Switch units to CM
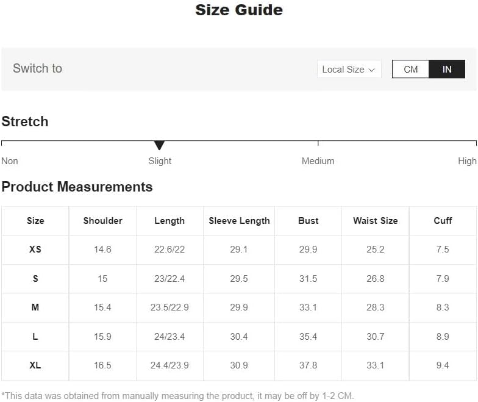The height and width of the screenshot is (402, 478). click(410, 70)
